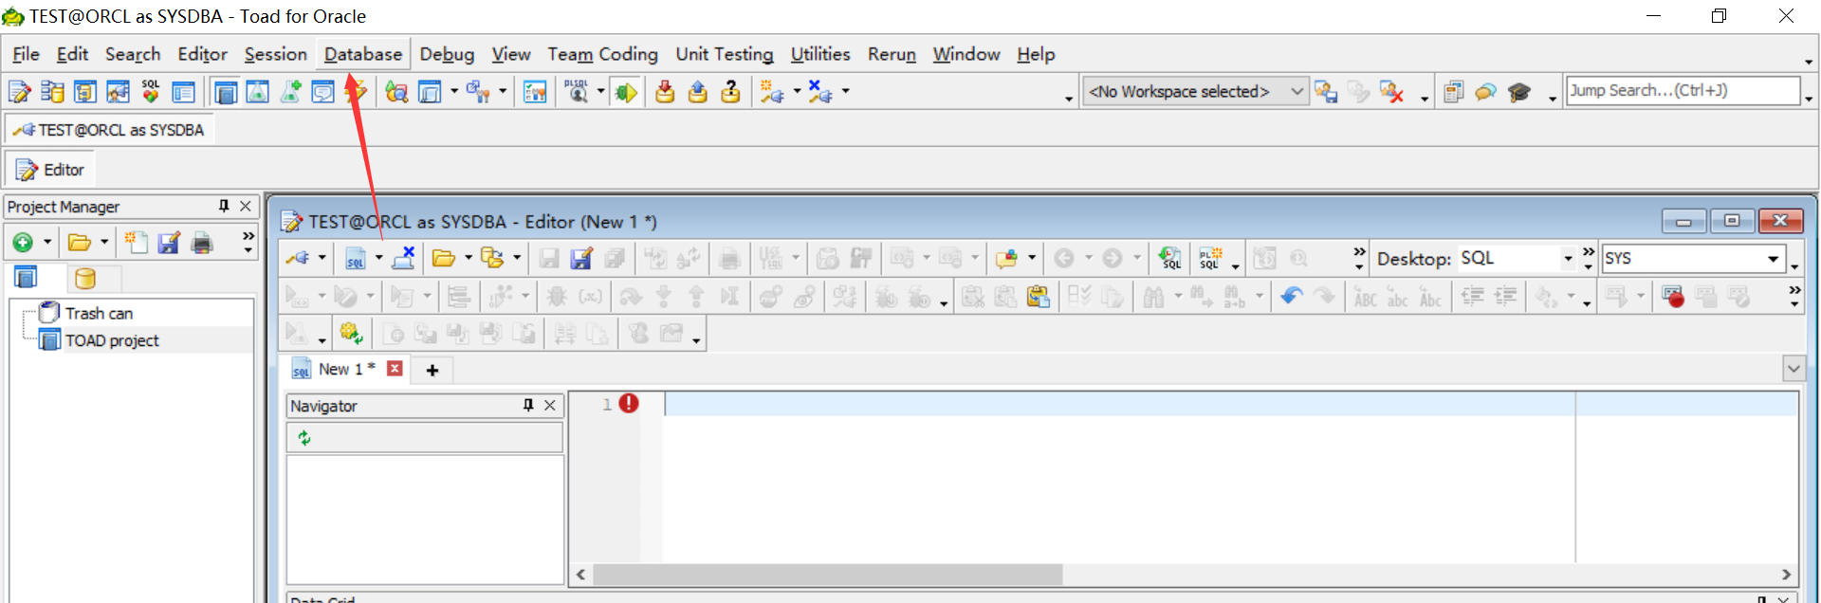The image size is (1821, 603).
Task: Click the editor horizontal scrollbar thumb
Action: click(x=828, y=574)
